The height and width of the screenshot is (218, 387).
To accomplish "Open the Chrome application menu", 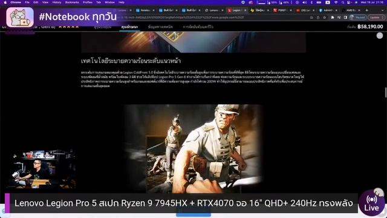I will [x=16, y=2].
